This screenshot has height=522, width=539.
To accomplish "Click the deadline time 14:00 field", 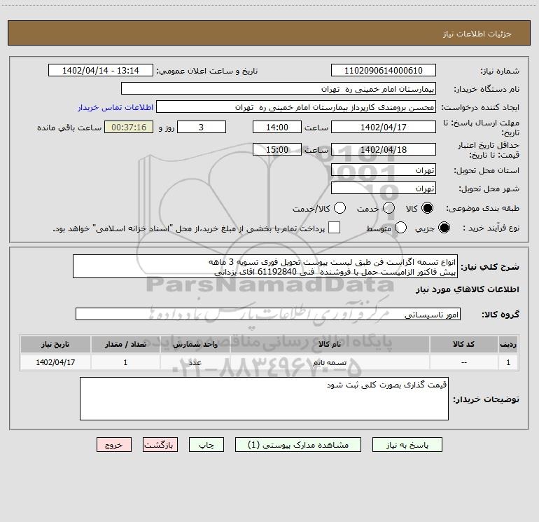I will [x=277, y=127].
